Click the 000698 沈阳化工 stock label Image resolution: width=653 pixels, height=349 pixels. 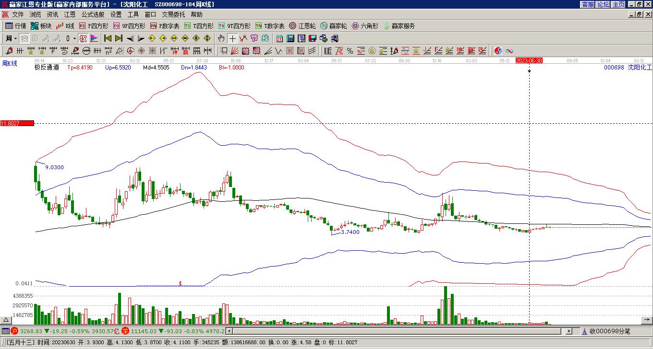point(628,68)
